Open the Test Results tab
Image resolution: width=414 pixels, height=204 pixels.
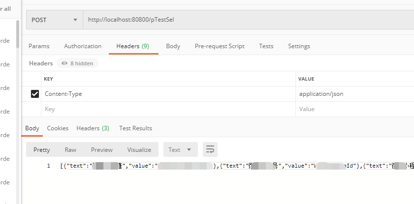coord(135,128)
